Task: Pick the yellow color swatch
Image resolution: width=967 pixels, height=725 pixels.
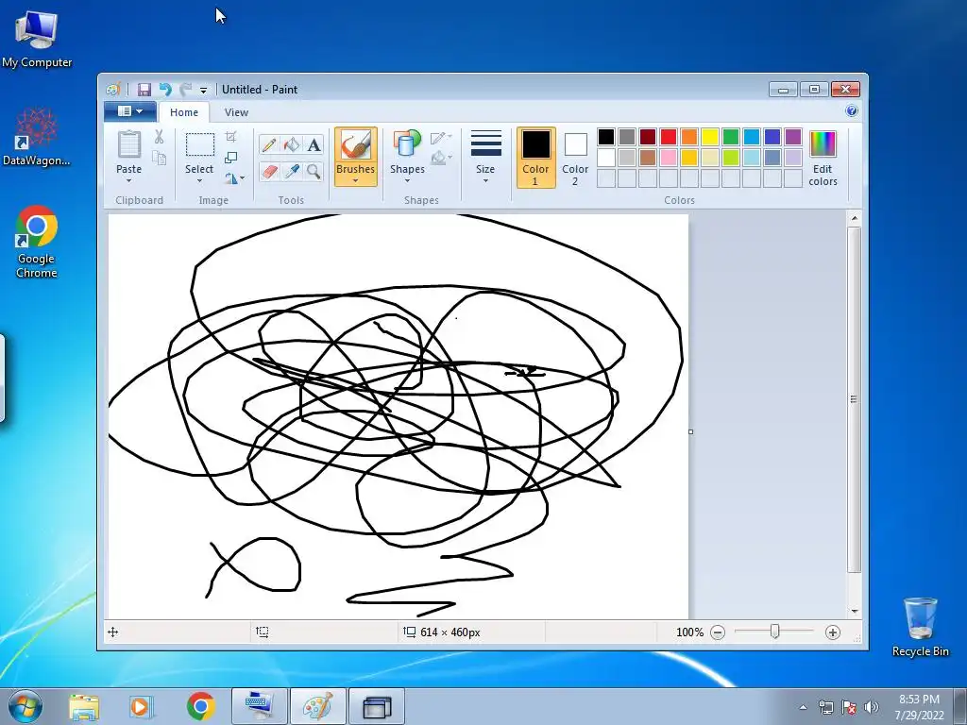Action: pyautogui.click(x=710, y=137)
